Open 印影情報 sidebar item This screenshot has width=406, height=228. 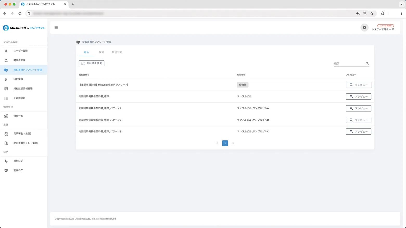click(x=18, y=79)
